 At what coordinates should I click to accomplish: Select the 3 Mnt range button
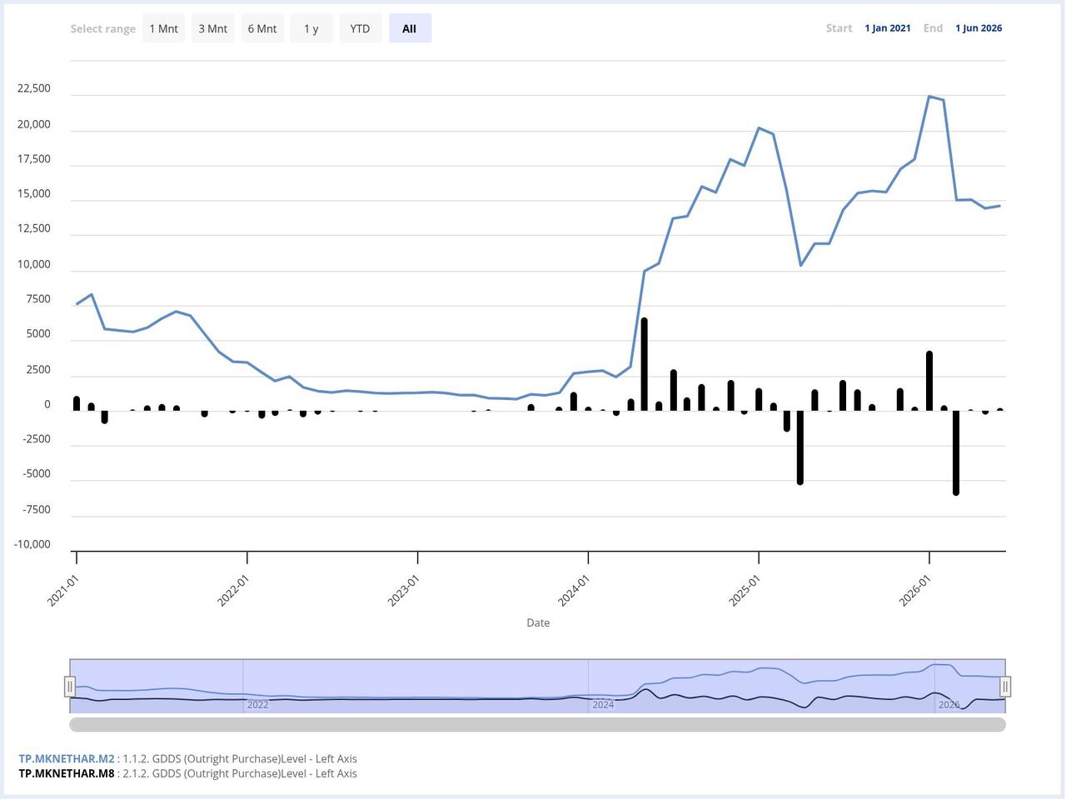[212, 28]
